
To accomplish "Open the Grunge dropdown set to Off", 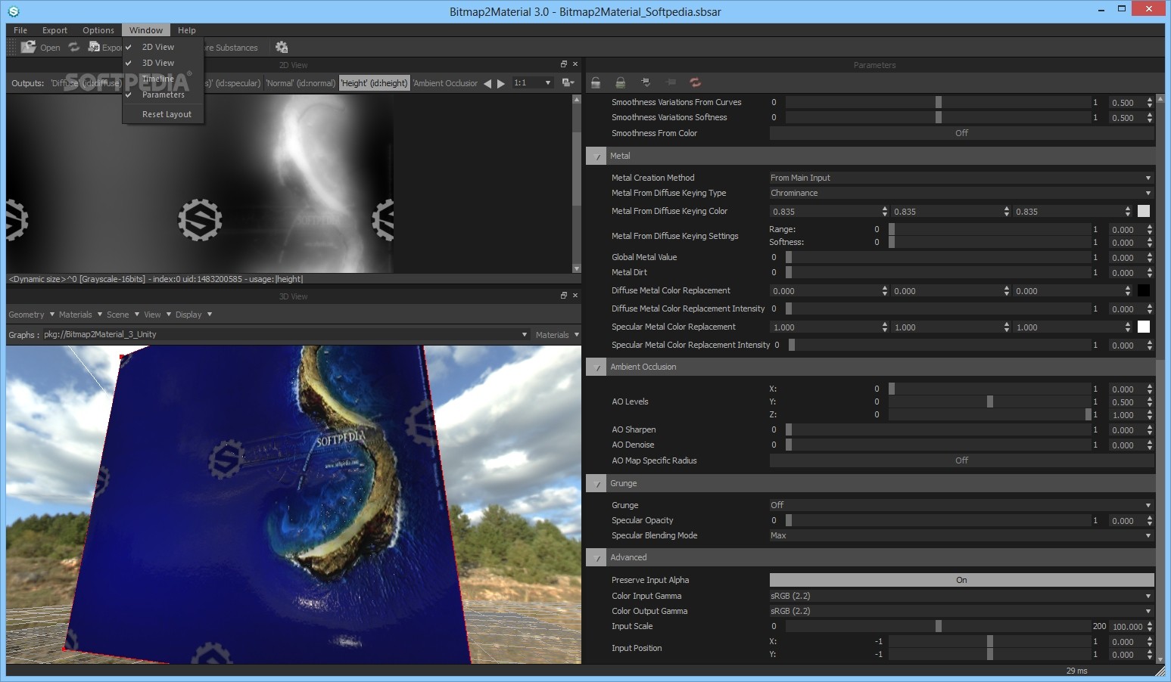I will pos(961,505).
